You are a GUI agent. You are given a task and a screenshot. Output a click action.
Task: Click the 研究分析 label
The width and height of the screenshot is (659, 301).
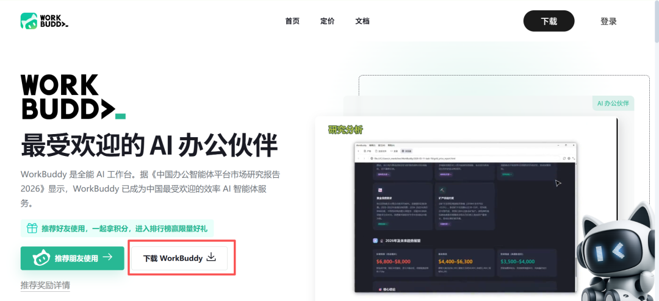point(345,130)
